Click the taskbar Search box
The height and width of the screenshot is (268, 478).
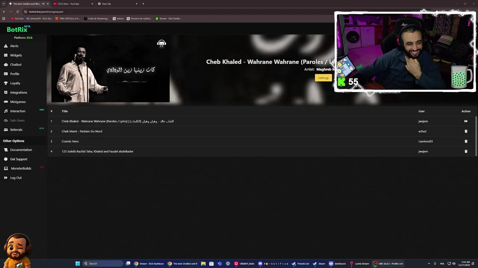coord(103,264)
